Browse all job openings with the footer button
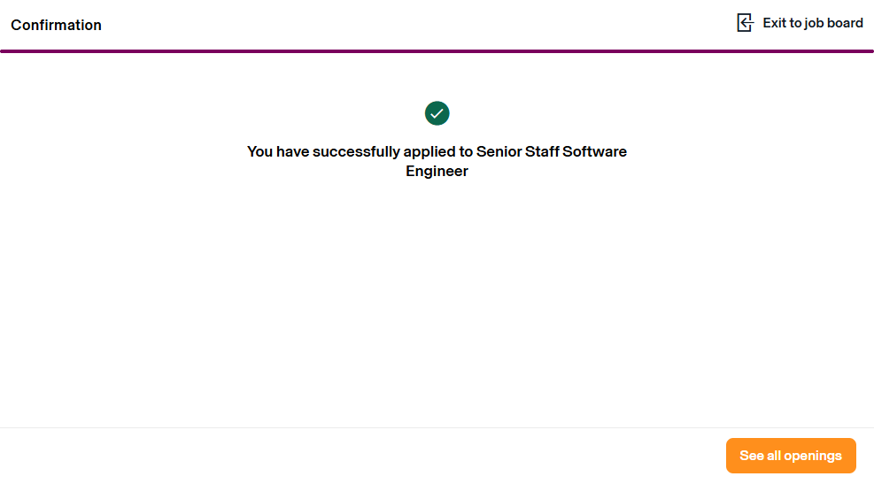This screenshot has height=484, width=874. [x=791, y=456]
